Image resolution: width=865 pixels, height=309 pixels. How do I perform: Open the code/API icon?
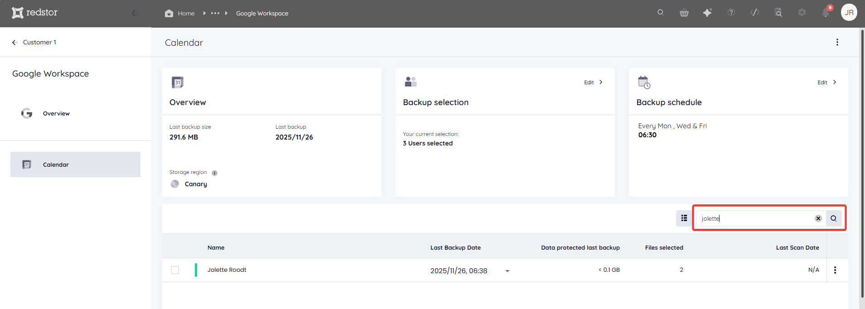(x=755, y=13)
